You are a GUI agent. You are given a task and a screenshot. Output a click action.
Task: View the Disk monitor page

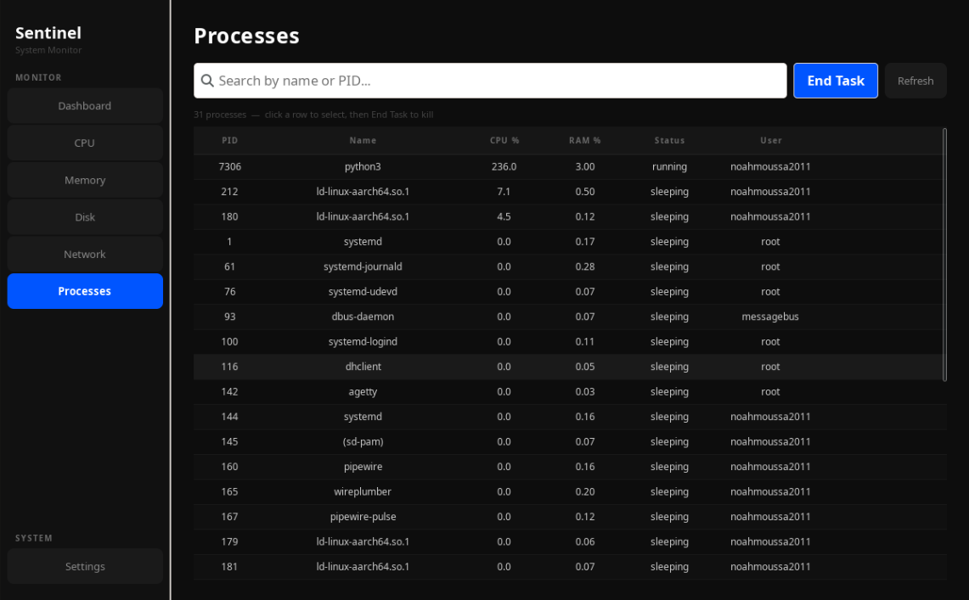pos(84,216)
